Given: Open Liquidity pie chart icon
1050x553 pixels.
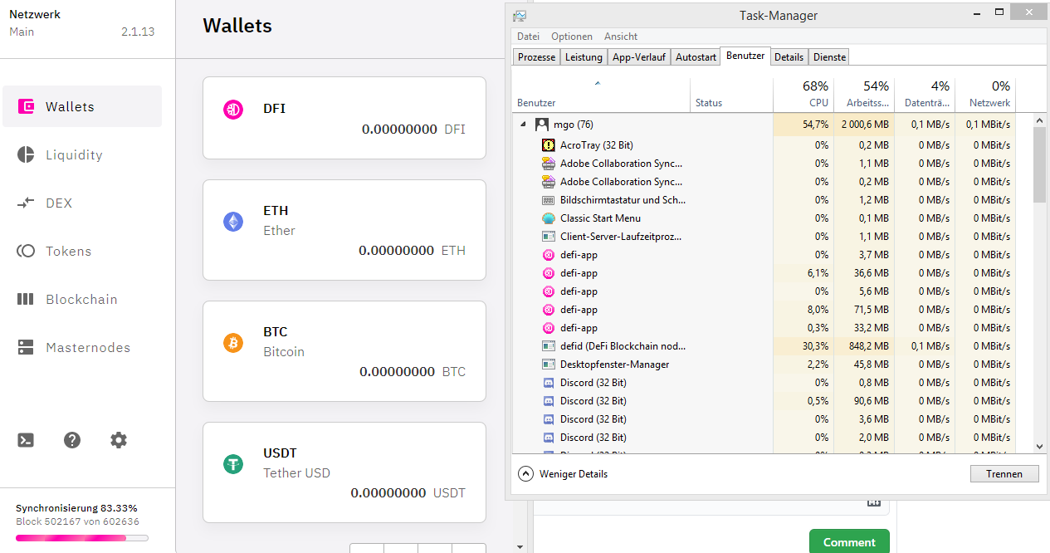Looking at the screenshot, I should (26, 154).
